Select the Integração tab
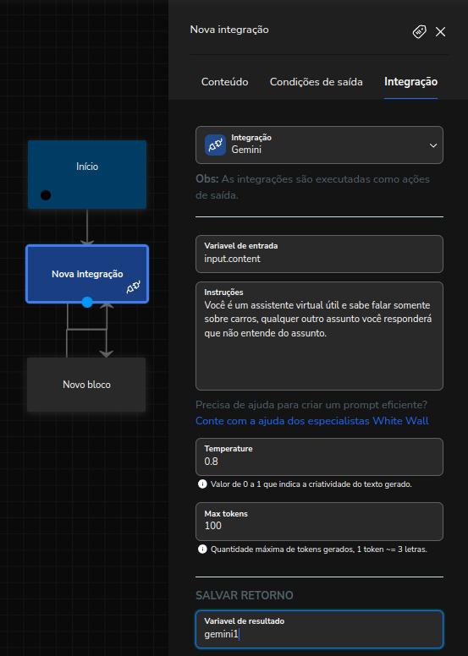Viewport: 468px width, 656px height. pyautogui.click(x=411, y=82)
